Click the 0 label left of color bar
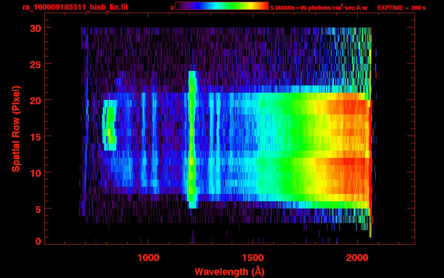The width and height of the screenshot is (444, 278). point(172,8)
